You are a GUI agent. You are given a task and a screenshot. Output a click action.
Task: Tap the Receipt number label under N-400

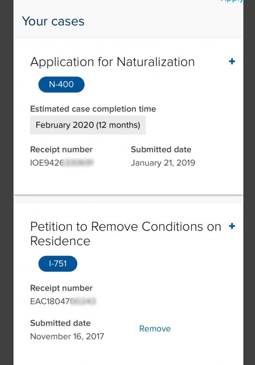click(x=61, y=149)
